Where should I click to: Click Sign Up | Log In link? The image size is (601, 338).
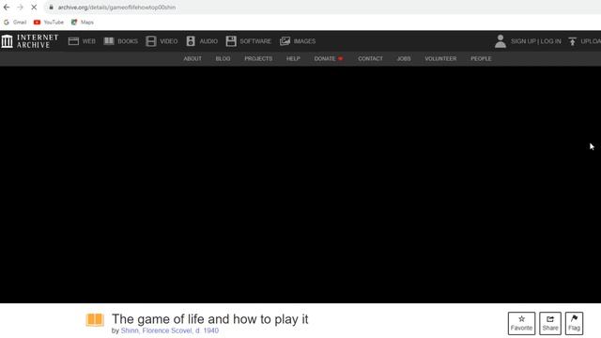(535, 41)
